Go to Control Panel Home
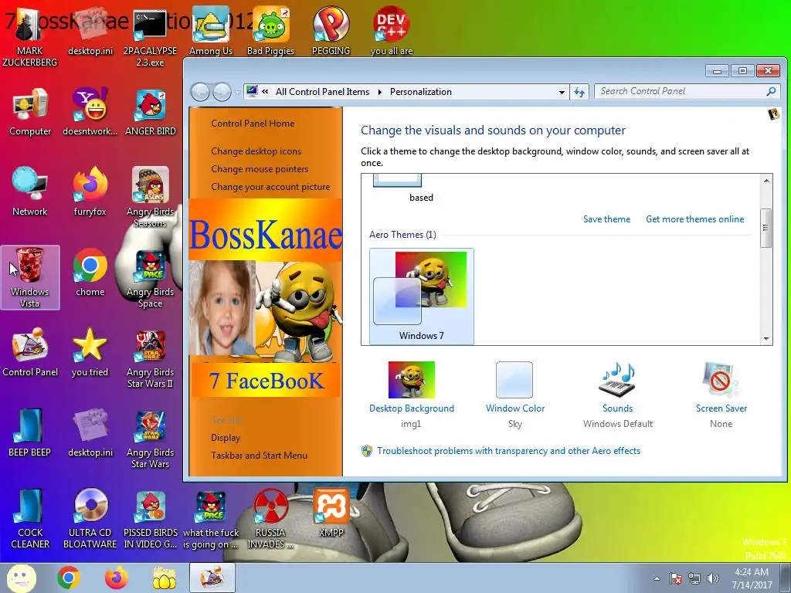Screen dimensions: 791x593 tap(253, 124)
